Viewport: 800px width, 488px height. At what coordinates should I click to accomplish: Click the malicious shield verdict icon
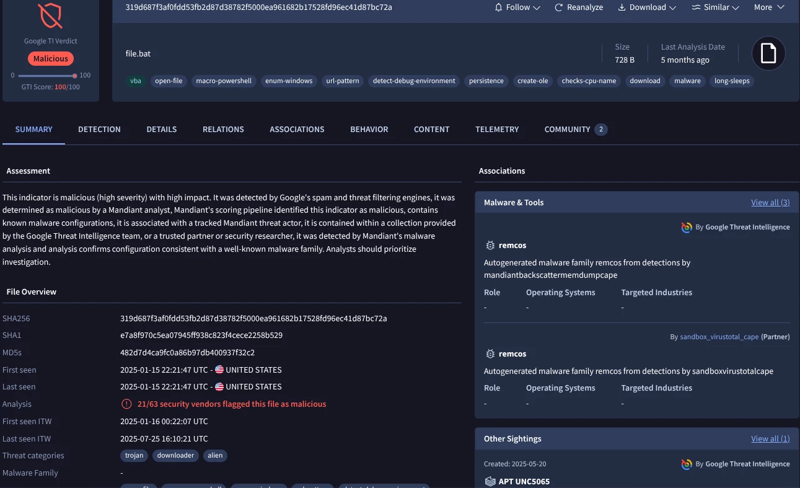(50, 16)
